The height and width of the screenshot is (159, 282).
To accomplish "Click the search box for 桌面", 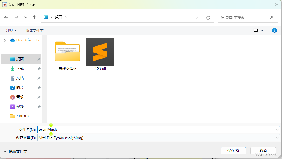I will [x=248, y=18].
